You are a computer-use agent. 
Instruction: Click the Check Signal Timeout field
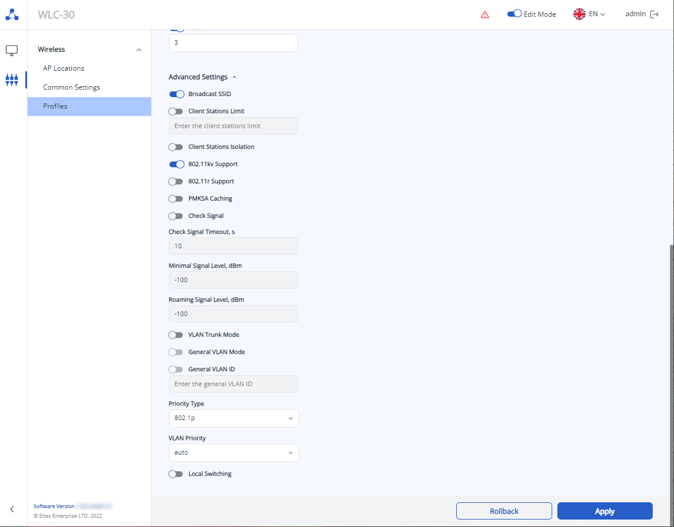pos(233,247)
